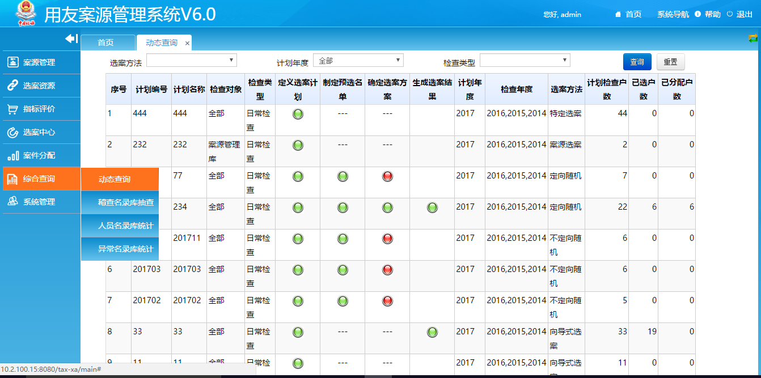The height and width of the screenshot is (378, 761).
Task: Click the 计划检查户数 column header
Action: pos(607,90)
